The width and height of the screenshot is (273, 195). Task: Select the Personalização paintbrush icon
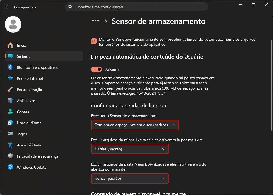(x=10, y=90)
